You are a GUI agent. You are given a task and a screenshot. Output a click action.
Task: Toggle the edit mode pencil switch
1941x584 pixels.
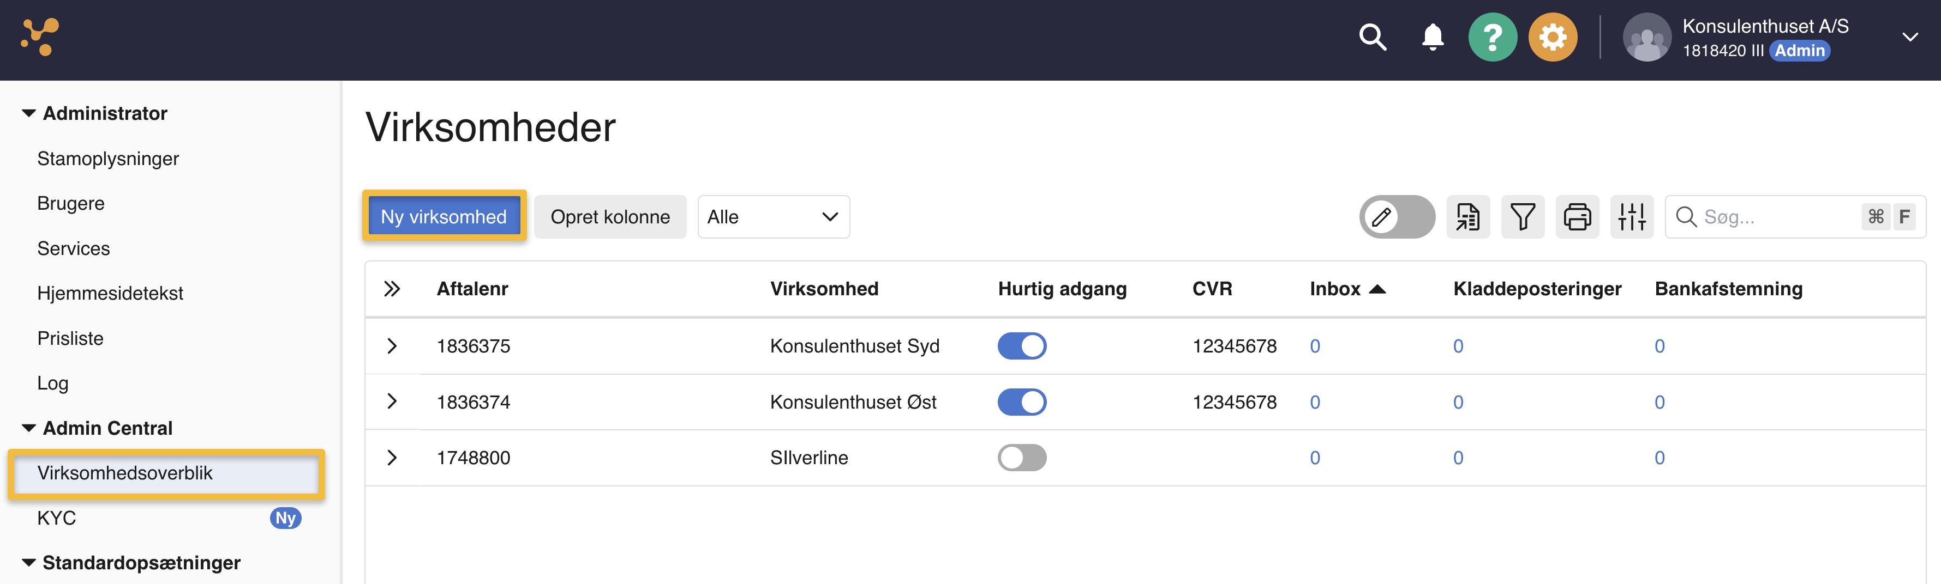tap(1396, 217)
